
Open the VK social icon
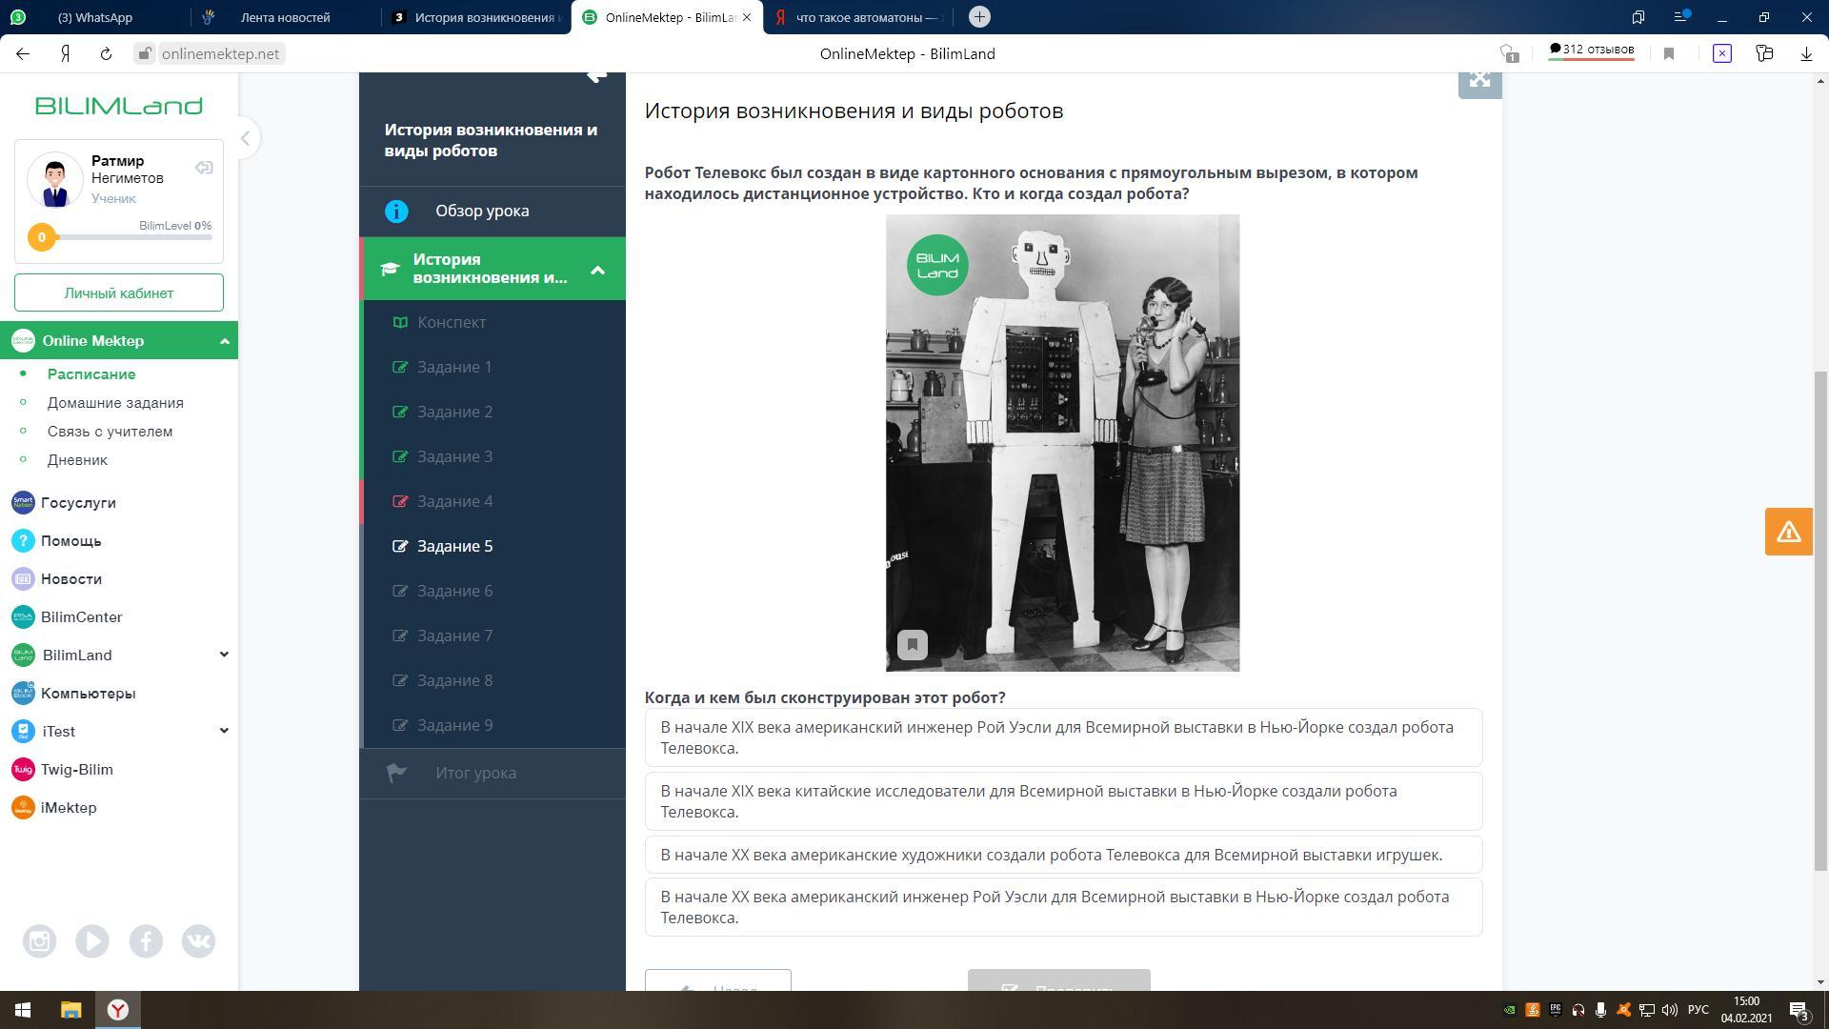point(198,941)
